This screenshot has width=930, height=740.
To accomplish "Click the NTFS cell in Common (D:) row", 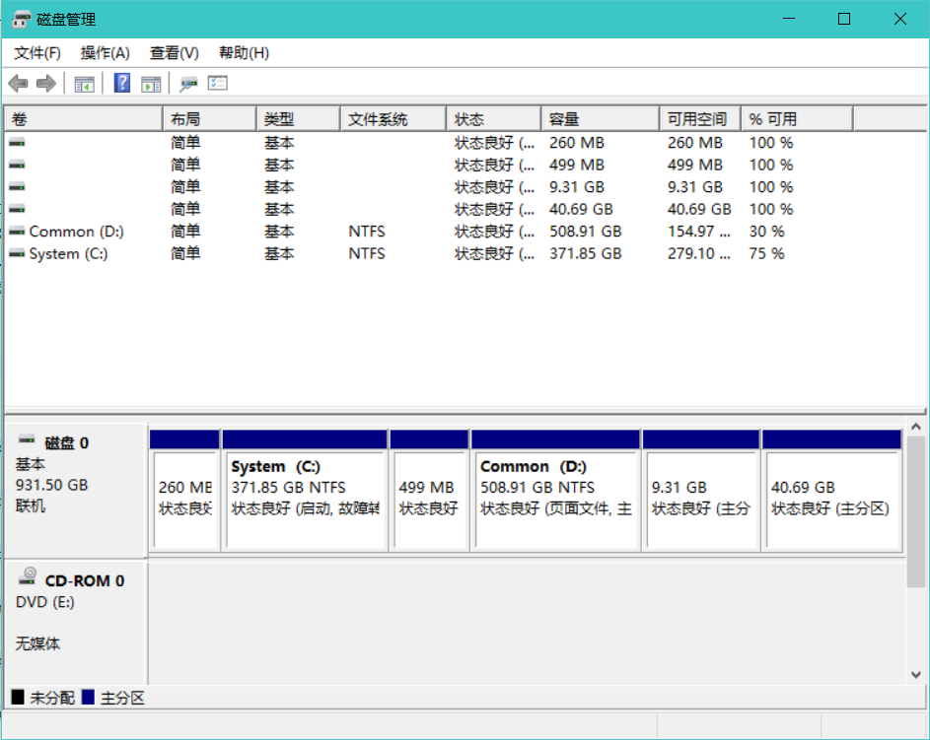I will (367, 232).
